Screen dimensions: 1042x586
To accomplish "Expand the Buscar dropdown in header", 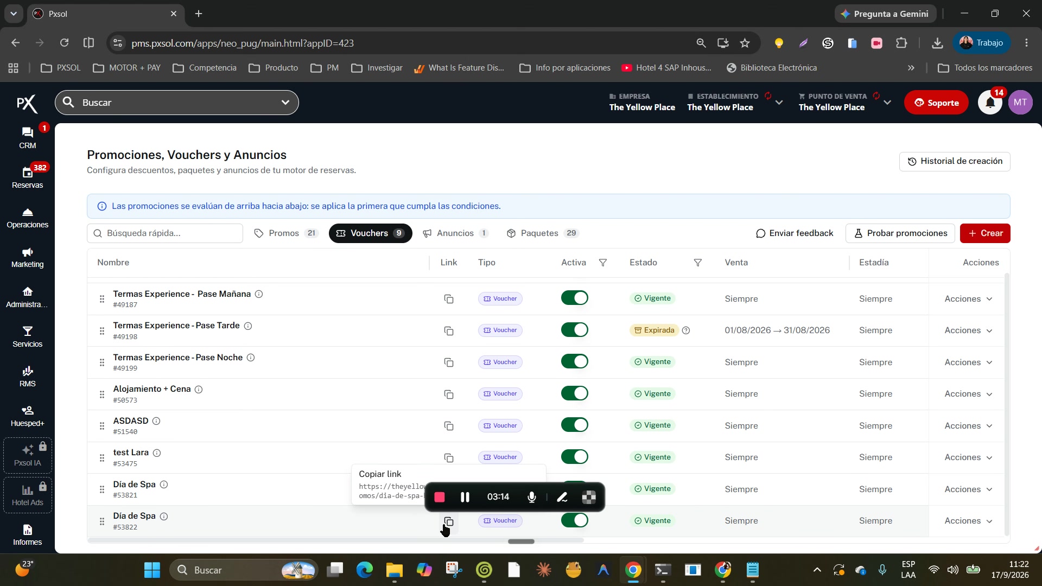I will tap(285, 103).
